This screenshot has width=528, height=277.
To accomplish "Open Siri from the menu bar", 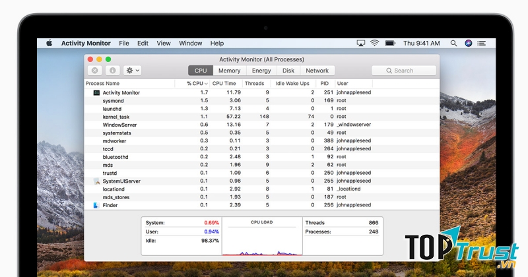I will [x=468, y=43].
